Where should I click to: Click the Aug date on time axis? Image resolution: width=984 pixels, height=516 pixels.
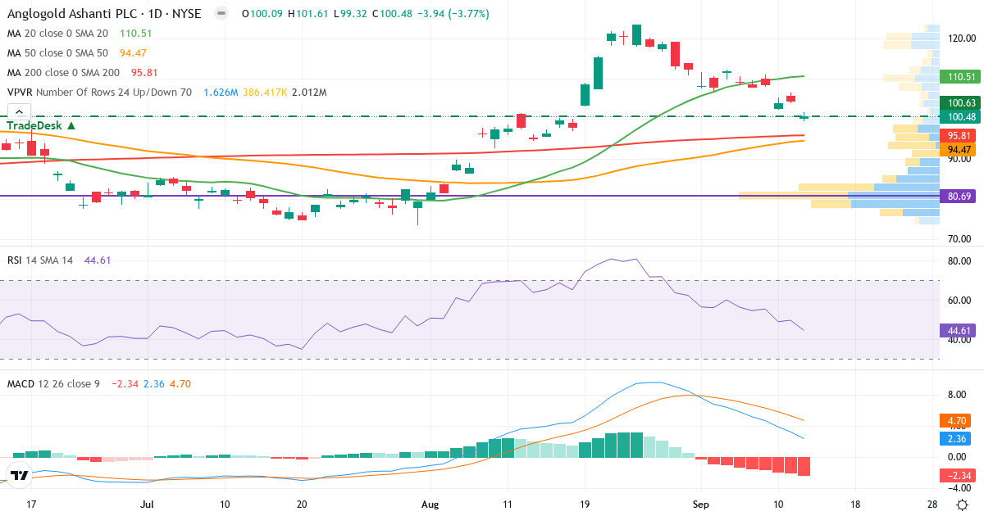[x=430, y=504]
